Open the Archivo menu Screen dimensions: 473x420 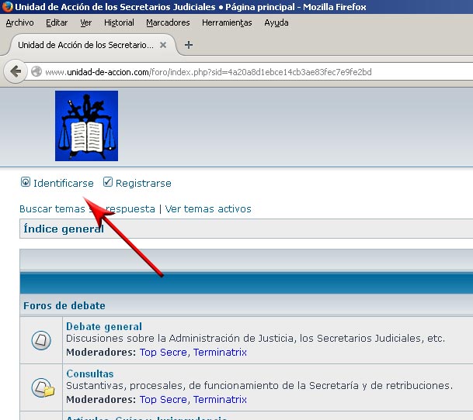[x=19, y=22]
